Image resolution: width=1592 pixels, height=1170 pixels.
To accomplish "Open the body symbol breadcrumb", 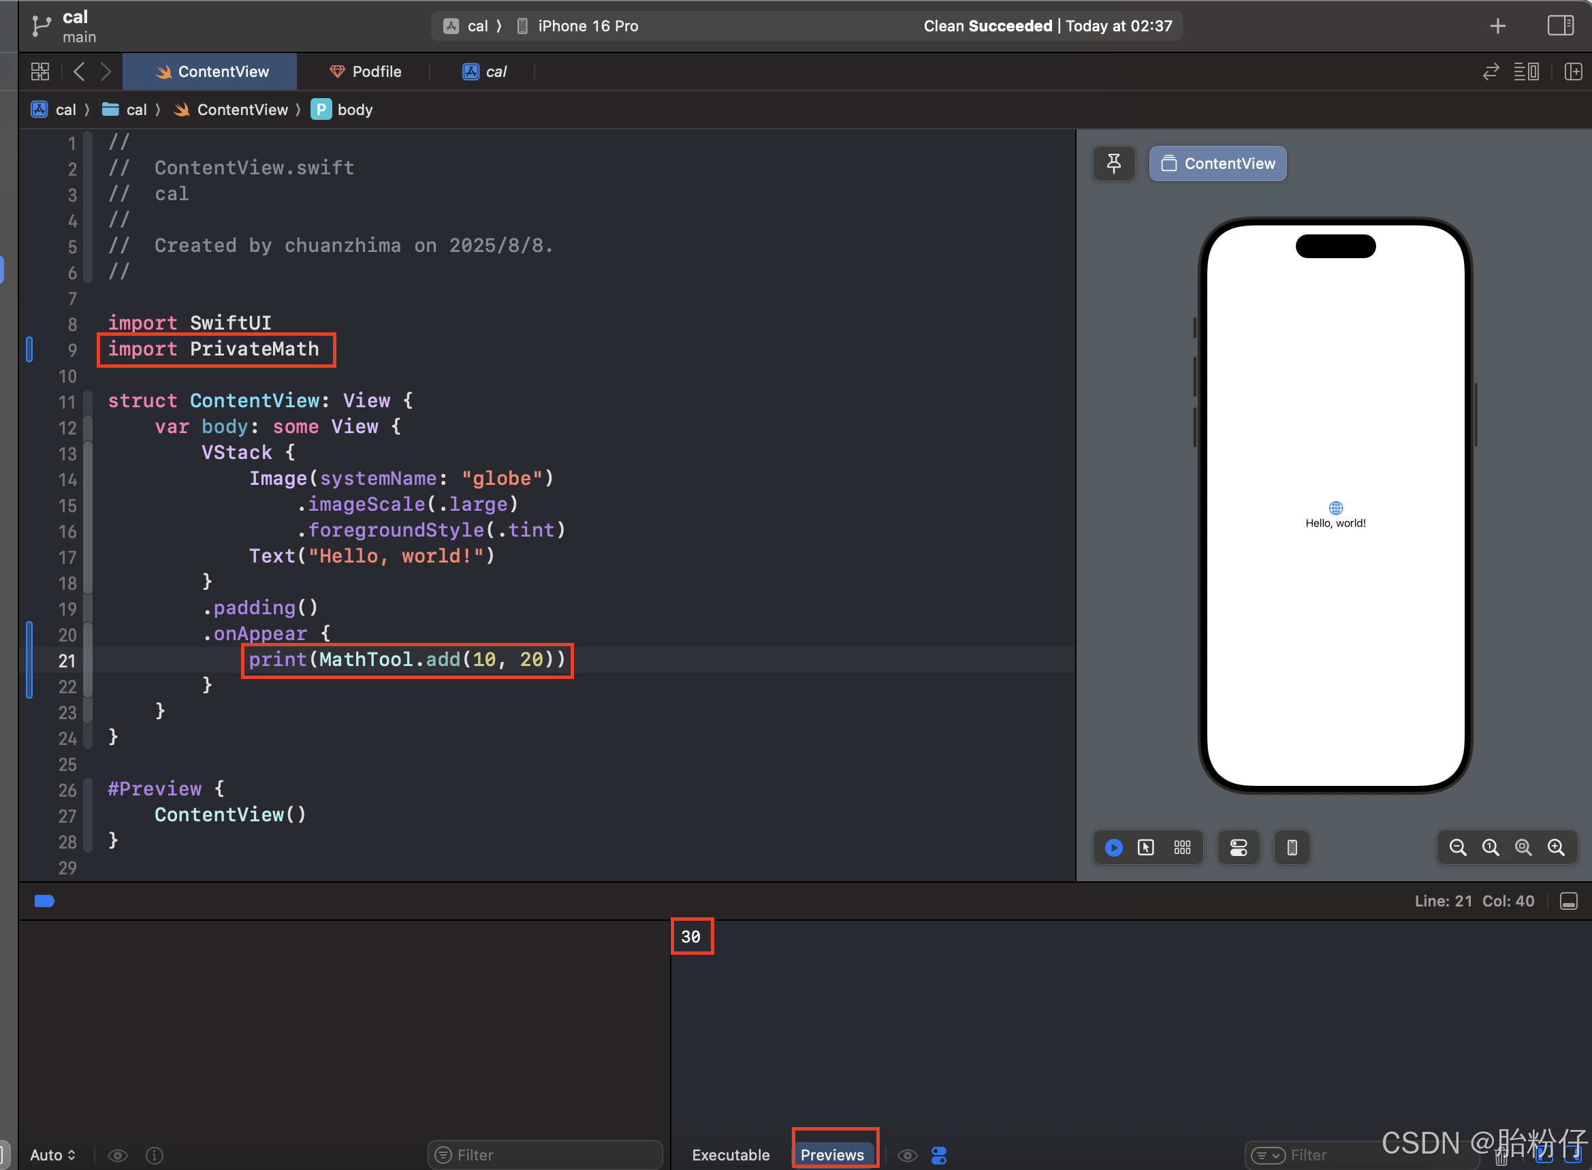I will 342,110.
